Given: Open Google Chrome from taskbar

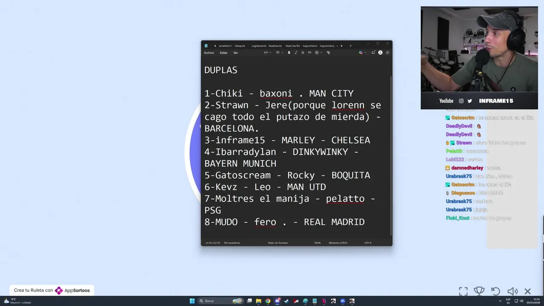Looking at the screenshot, I should [x=268, y=301].
